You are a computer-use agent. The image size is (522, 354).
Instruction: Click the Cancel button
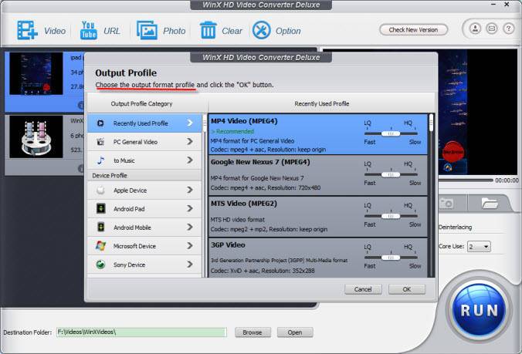[363, 289]
